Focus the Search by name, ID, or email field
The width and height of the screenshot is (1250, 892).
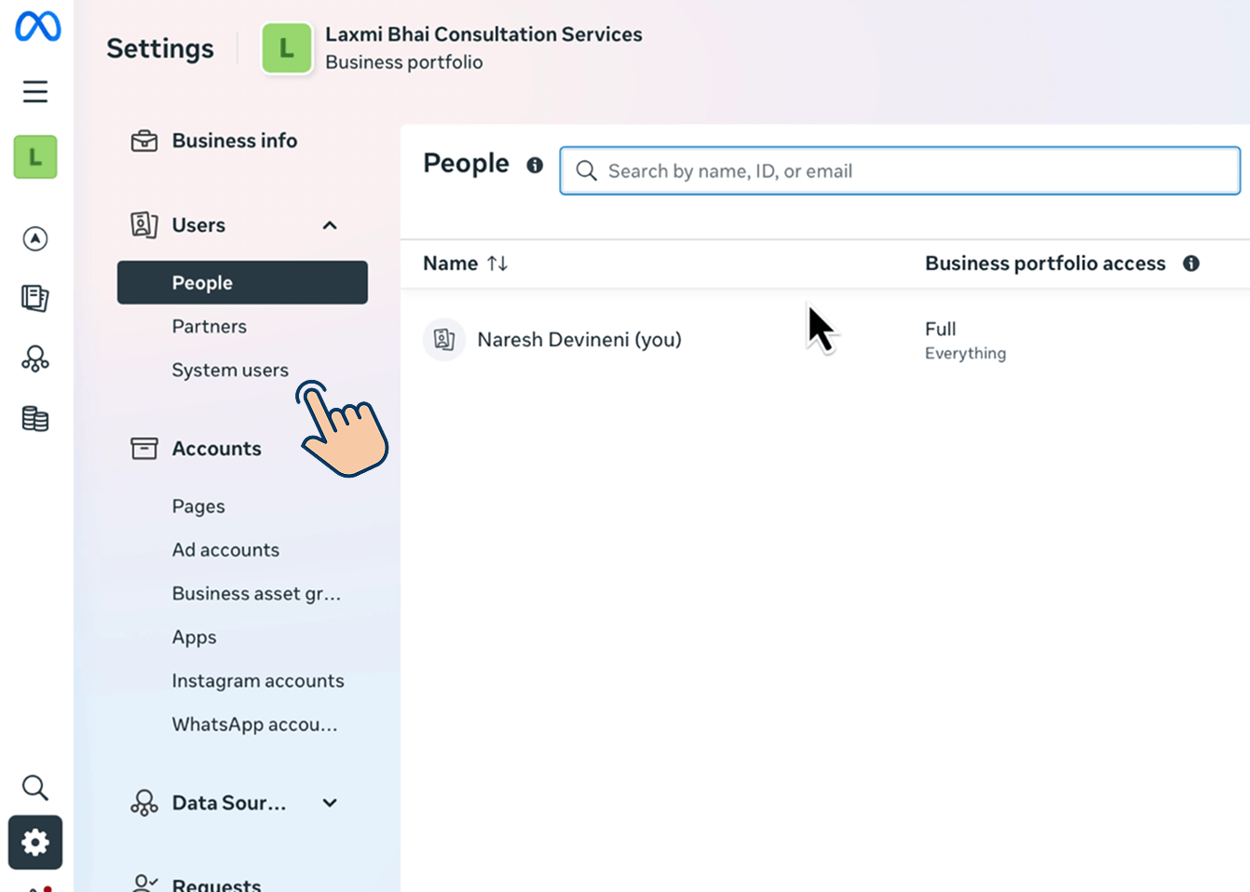tap(900, 170)
